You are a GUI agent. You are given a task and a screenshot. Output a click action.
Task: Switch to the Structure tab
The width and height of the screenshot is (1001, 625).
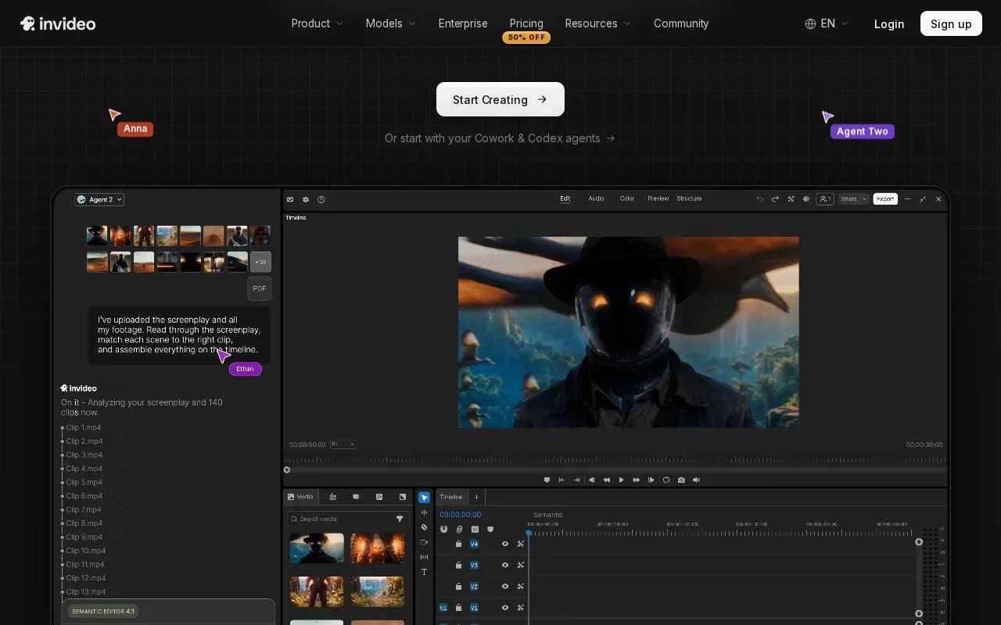[689, 198]
